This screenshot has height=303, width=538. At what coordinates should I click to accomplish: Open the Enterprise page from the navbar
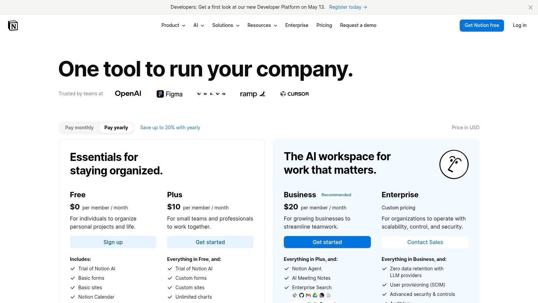(297, 25)
